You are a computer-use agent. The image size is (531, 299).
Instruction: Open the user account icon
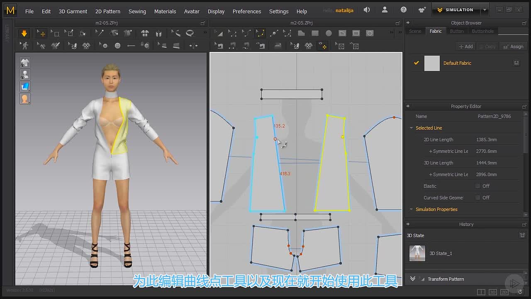click(385, 10)
